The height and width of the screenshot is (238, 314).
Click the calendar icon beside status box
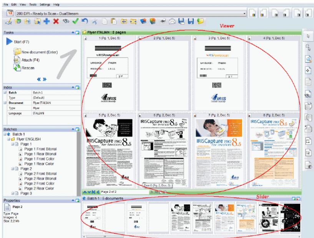(x=10, y=13)
